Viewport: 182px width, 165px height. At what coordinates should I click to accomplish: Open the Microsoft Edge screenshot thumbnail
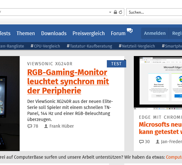point(158,83)
